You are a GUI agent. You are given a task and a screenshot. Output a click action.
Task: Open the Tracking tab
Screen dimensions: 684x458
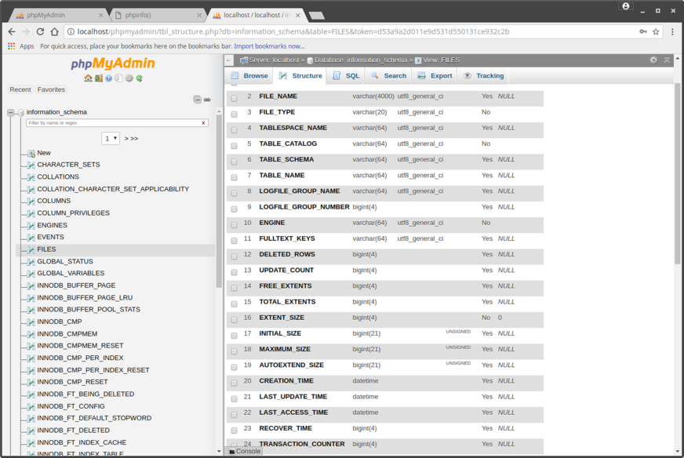[484, 76]
